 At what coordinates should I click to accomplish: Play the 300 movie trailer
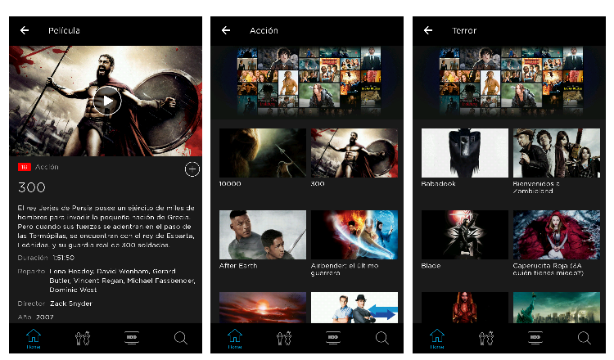[x=106, y=101]
